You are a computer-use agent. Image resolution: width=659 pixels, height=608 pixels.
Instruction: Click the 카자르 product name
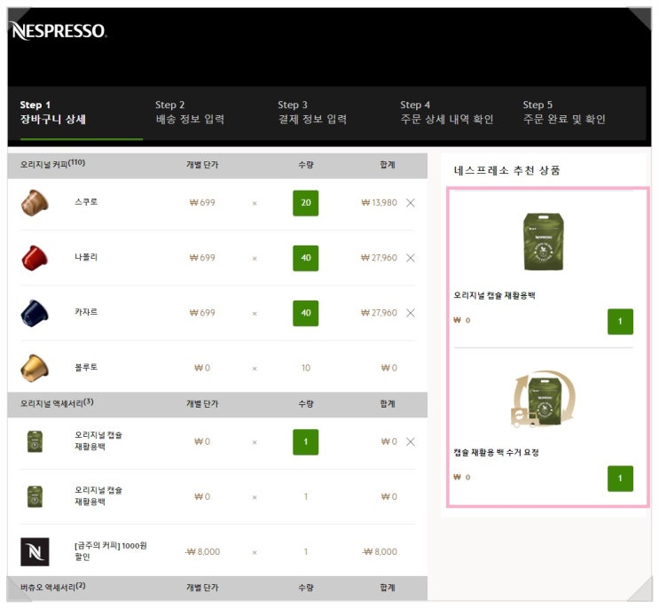[x=86, y=312]
